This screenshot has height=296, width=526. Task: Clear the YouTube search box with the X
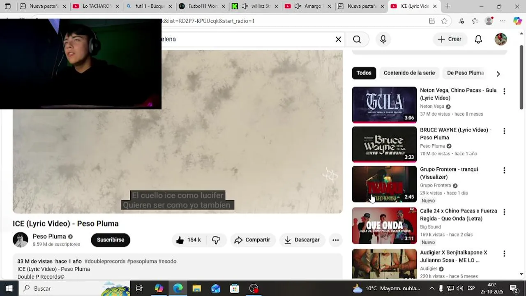coord(338,39)
